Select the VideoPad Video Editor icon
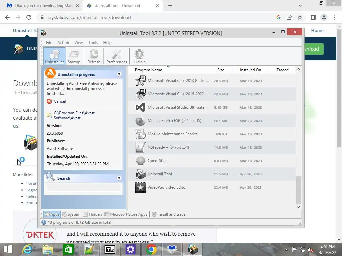 point(141,187)
